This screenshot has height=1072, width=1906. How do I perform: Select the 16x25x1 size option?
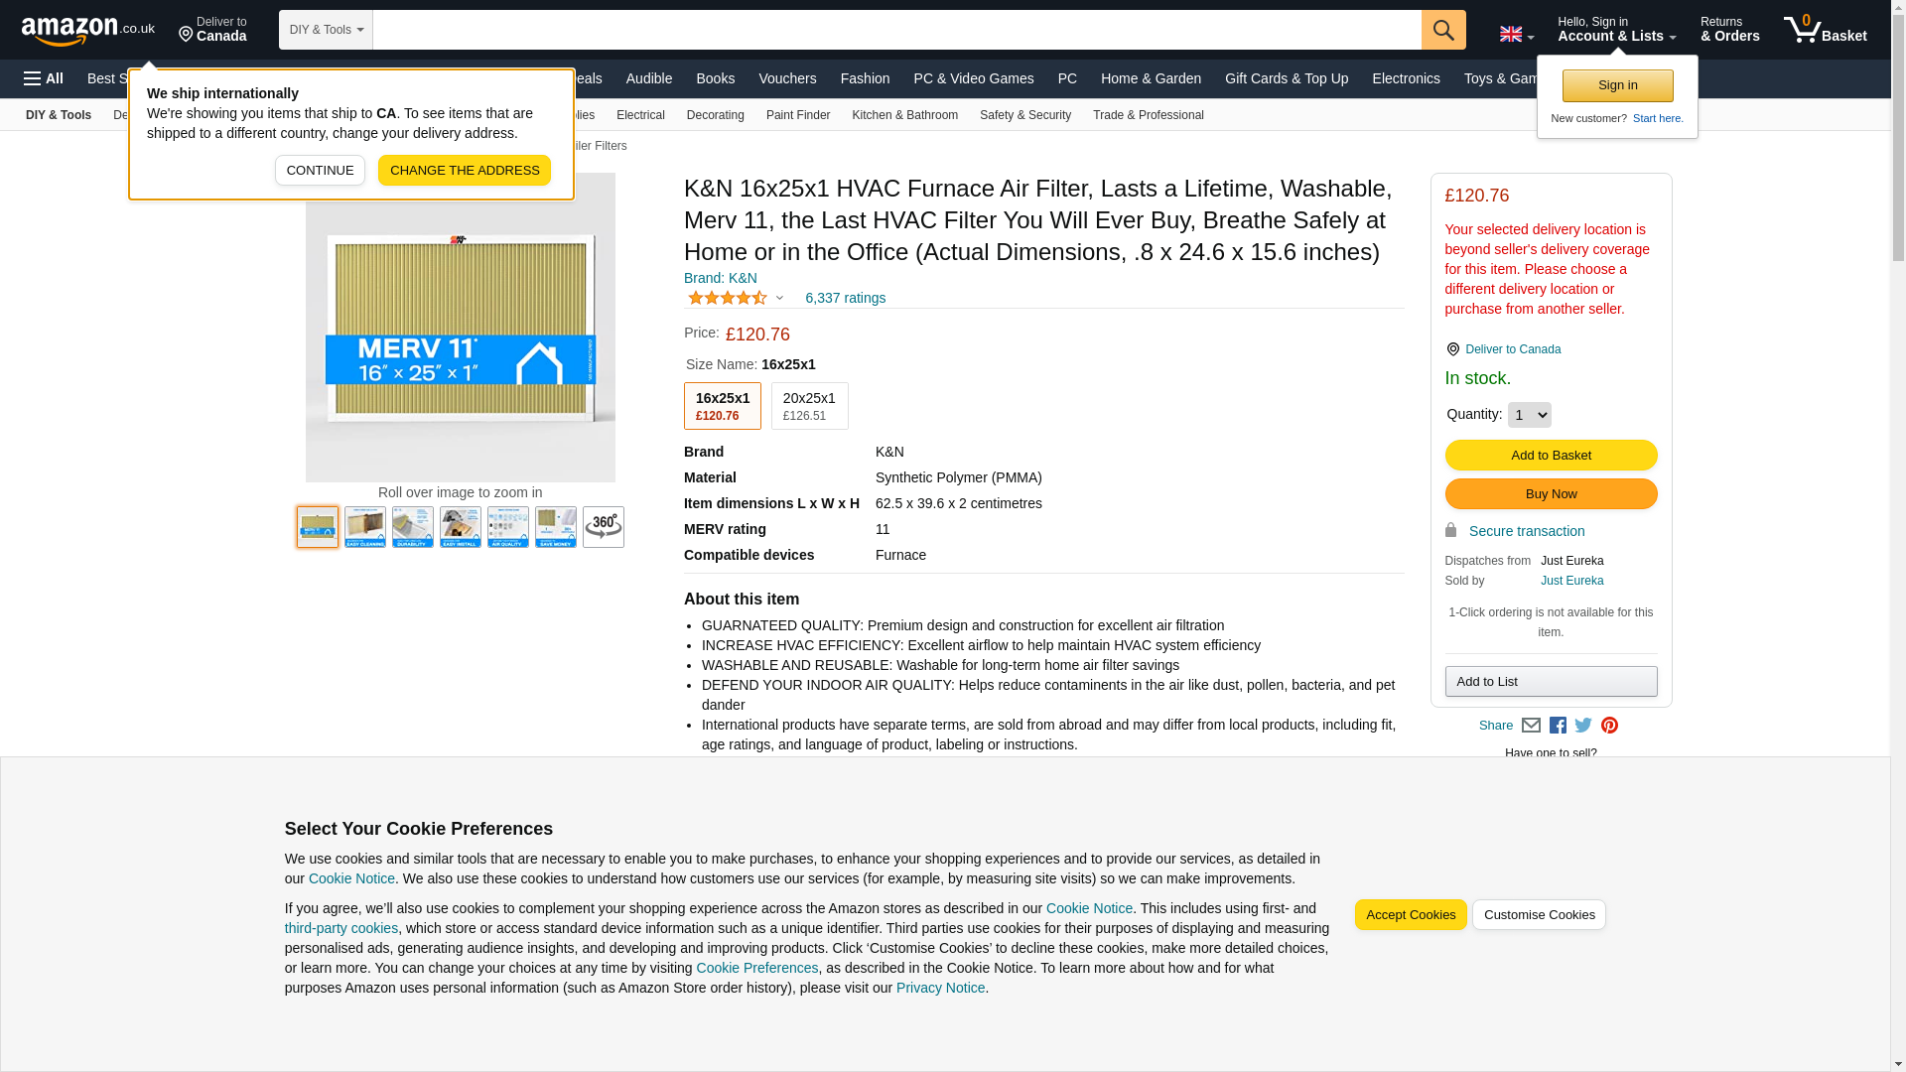point(722,406)
